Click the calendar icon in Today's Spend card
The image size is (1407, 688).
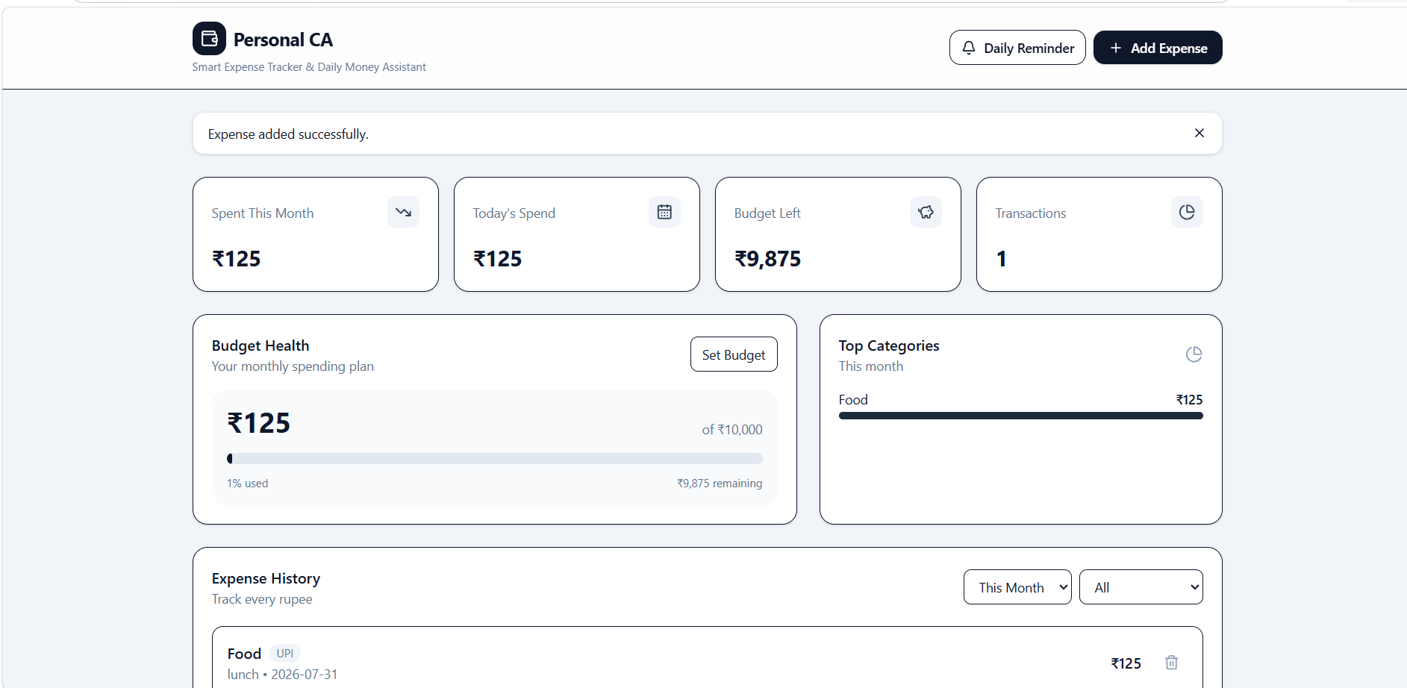[664, 212]
